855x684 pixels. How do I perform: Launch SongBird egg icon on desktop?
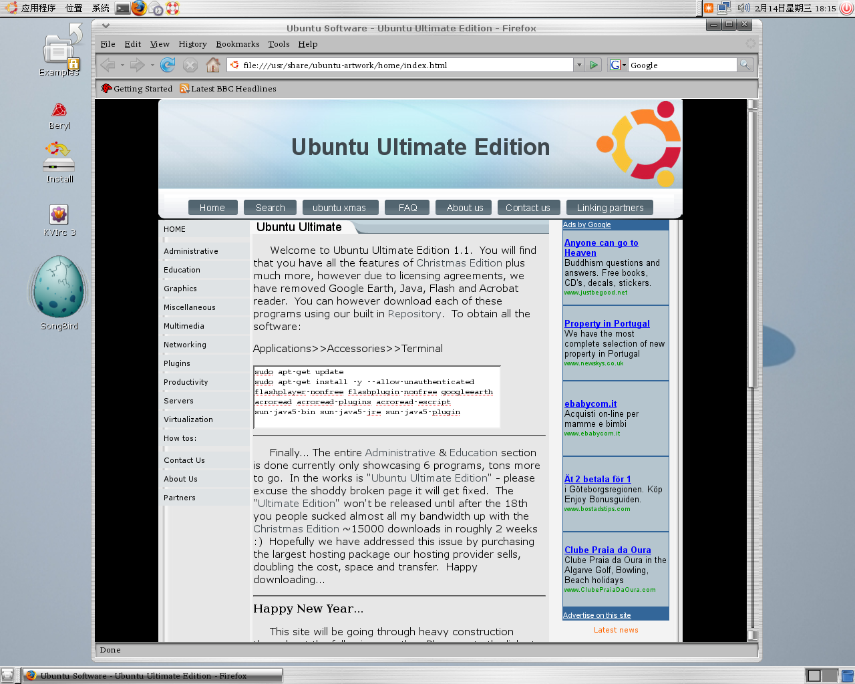(59, 293)
